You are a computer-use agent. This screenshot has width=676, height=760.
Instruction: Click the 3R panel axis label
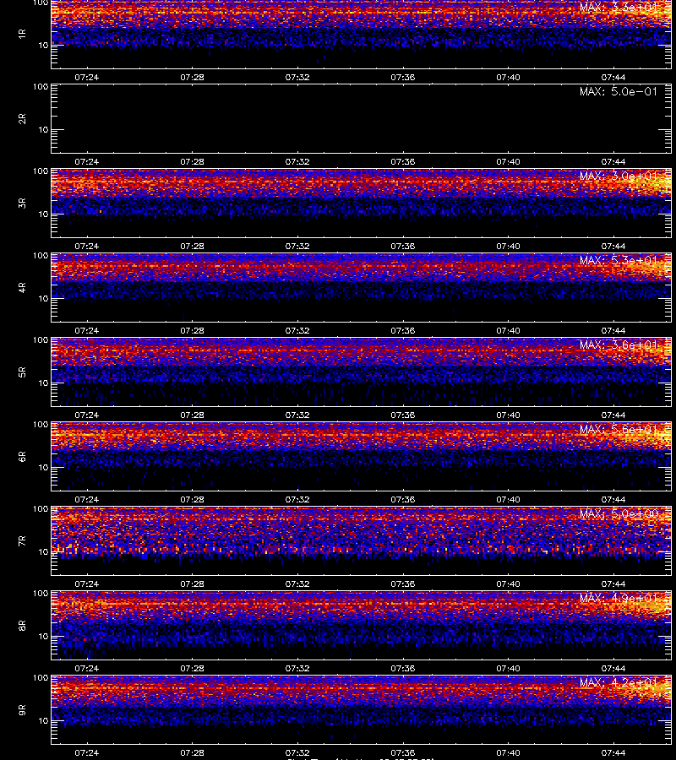point(22,203)
